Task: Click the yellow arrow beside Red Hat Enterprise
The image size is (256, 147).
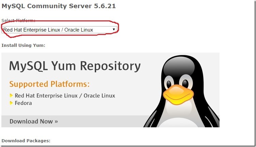Action: point(11,95)
